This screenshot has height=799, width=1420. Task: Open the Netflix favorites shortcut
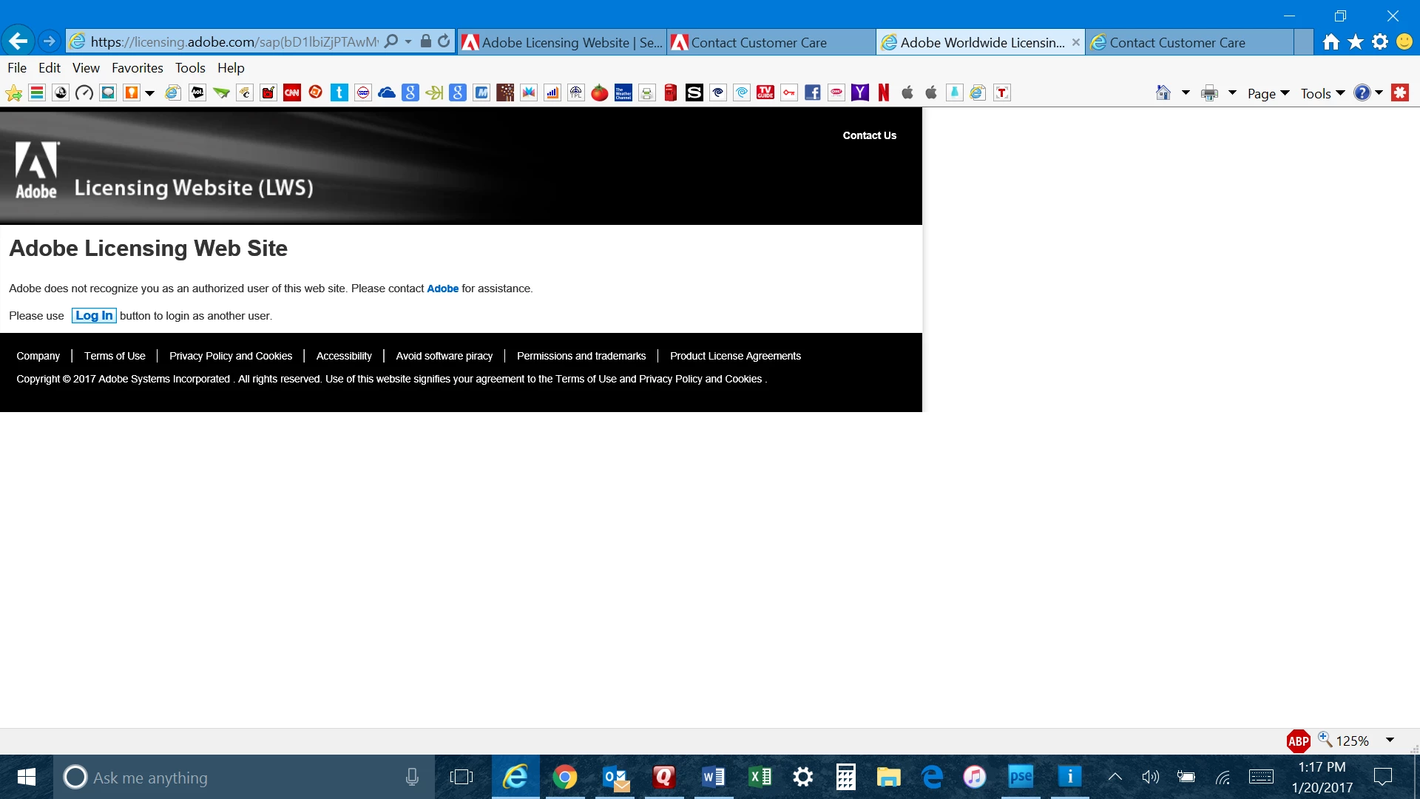884,92
